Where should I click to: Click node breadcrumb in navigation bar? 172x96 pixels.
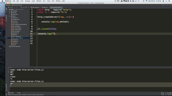8,5
